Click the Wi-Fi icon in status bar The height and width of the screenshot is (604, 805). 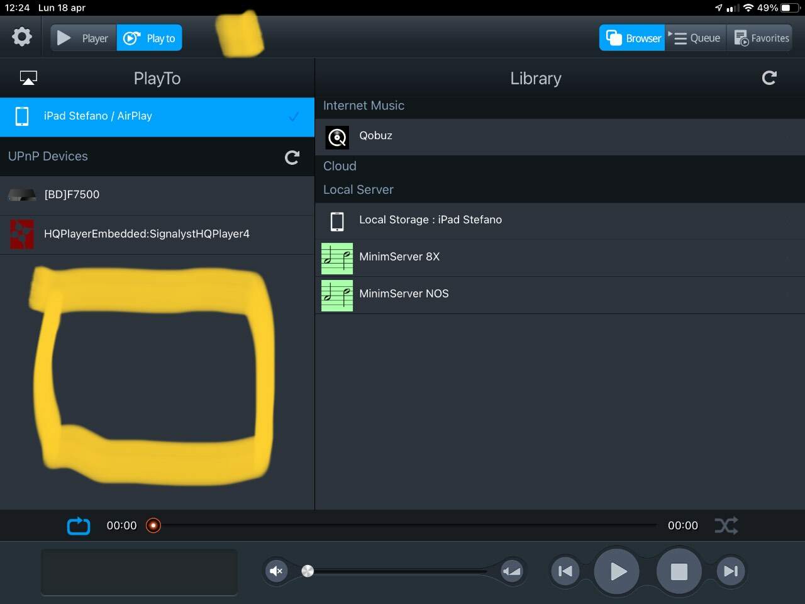pos(748,8)
